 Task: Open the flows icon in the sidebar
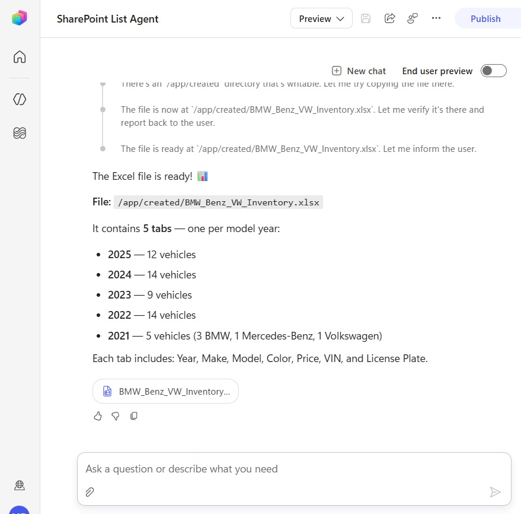point(20,133)
